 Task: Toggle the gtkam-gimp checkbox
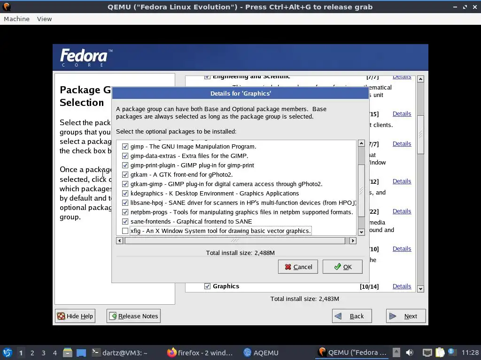[x=125, y=184]
